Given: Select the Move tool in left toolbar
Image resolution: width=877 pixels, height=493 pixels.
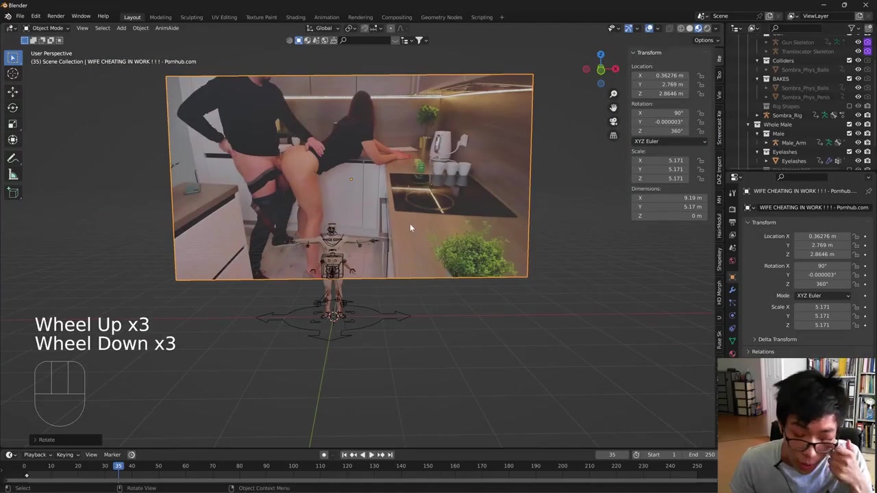Looking at the screenshot, I should (12, 91).
